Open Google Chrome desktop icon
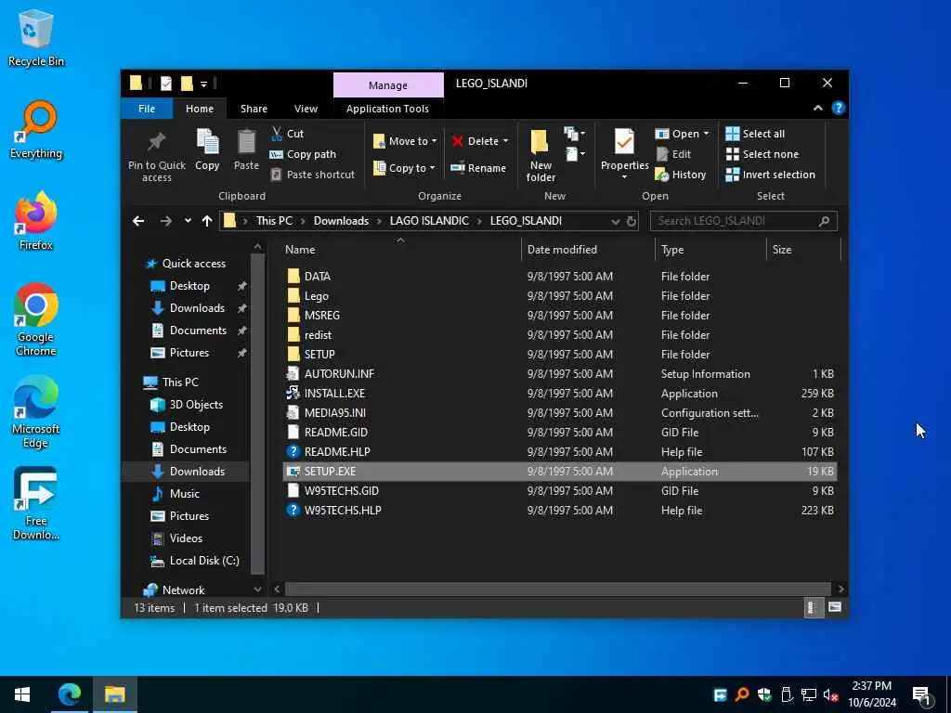951x713 pixels. (36, 319)
